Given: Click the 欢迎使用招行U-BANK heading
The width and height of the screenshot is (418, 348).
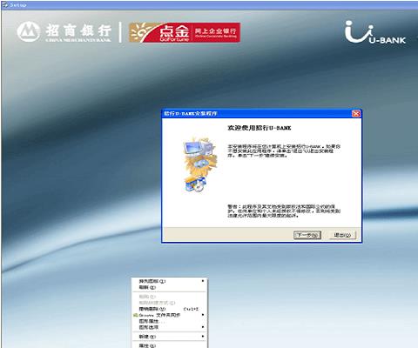Looking at the screenshot, I should 260,128.
